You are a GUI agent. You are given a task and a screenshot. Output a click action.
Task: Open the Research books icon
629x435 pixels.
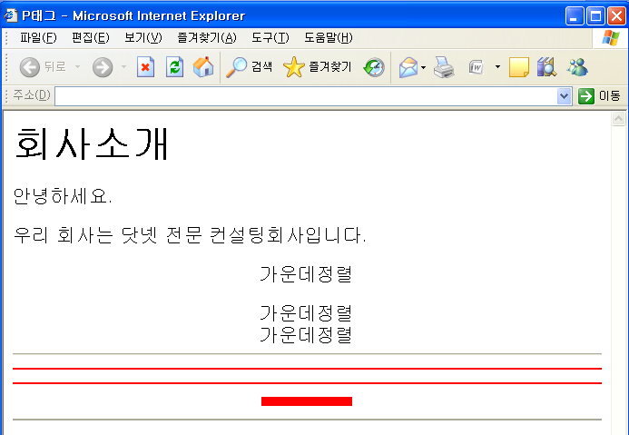point(546,67)
